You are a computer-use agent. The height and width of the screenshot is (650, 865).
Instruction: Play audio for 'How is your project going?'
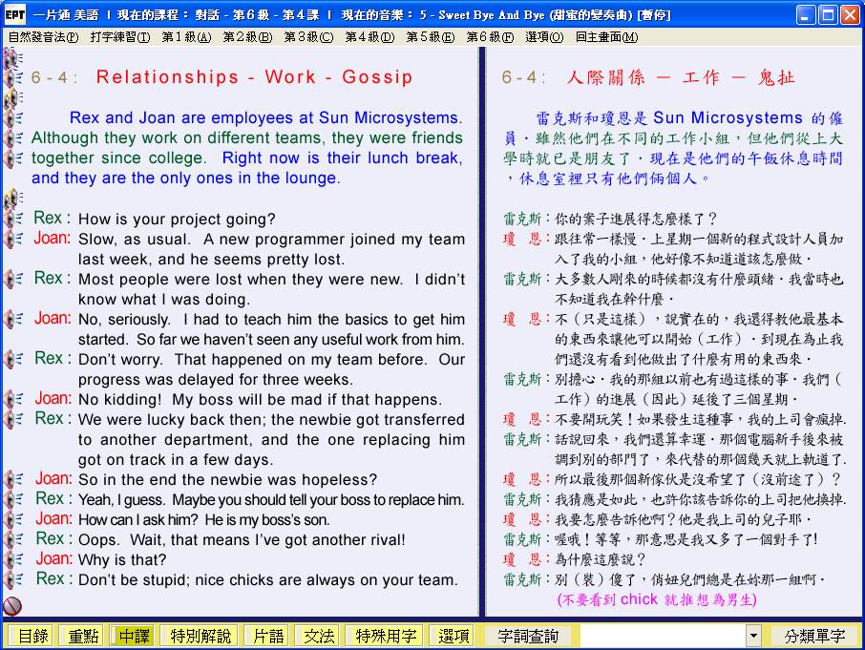tap(13, 220)
